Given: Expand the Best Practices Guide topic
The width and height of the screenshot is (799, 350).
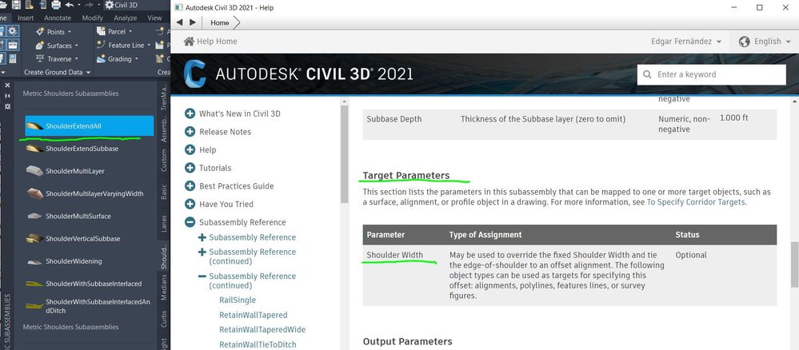Looking at the screenshot, I should coord(190,186).
